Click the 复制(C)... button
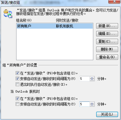Screen dimensions: 121x120 [x=107, y=41]
